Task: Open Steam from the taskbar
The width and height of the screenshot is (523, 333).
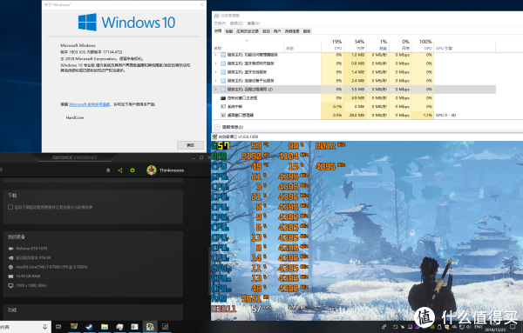Action: coord(90,327)
